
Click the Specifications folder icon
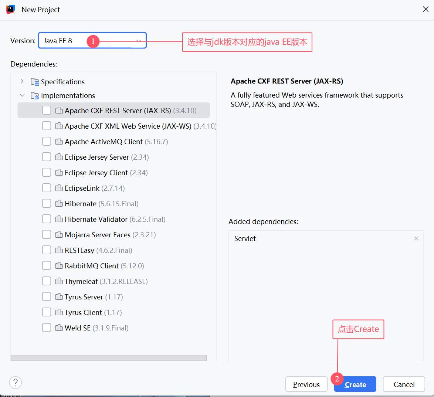35,82
